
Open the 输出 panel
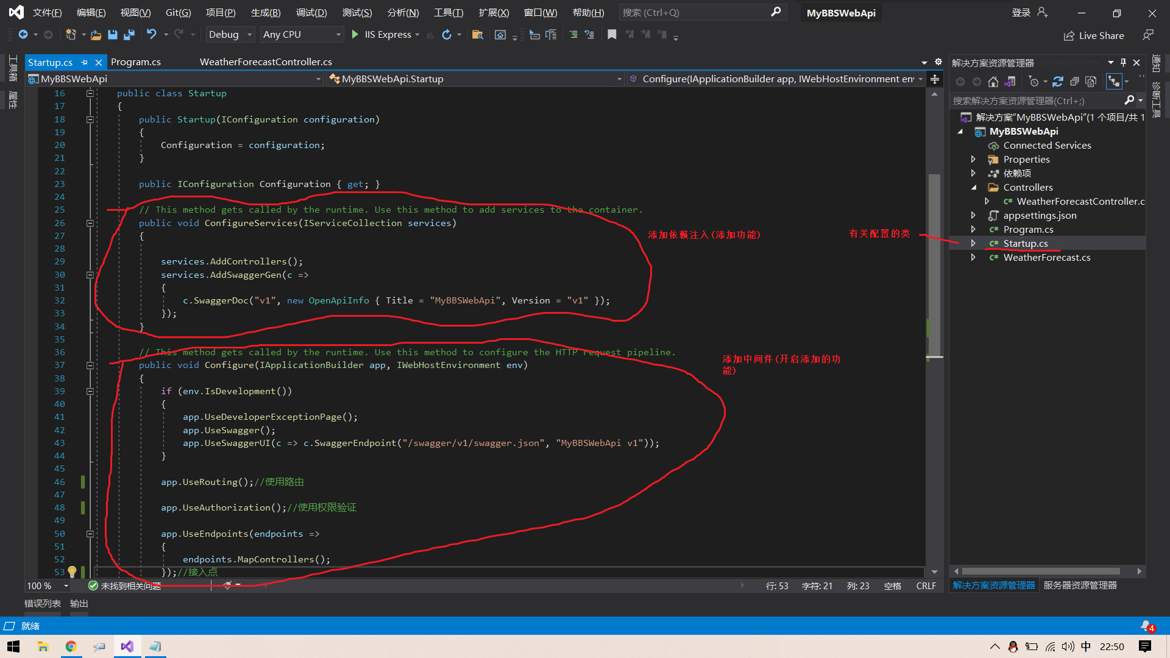79,603
